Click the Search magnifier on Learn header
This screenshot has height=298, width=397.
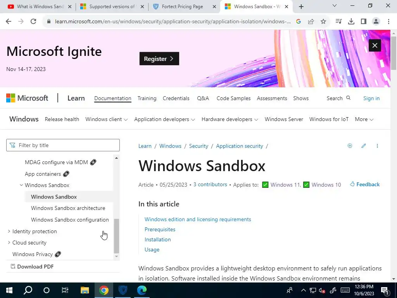tap(349, 98)
